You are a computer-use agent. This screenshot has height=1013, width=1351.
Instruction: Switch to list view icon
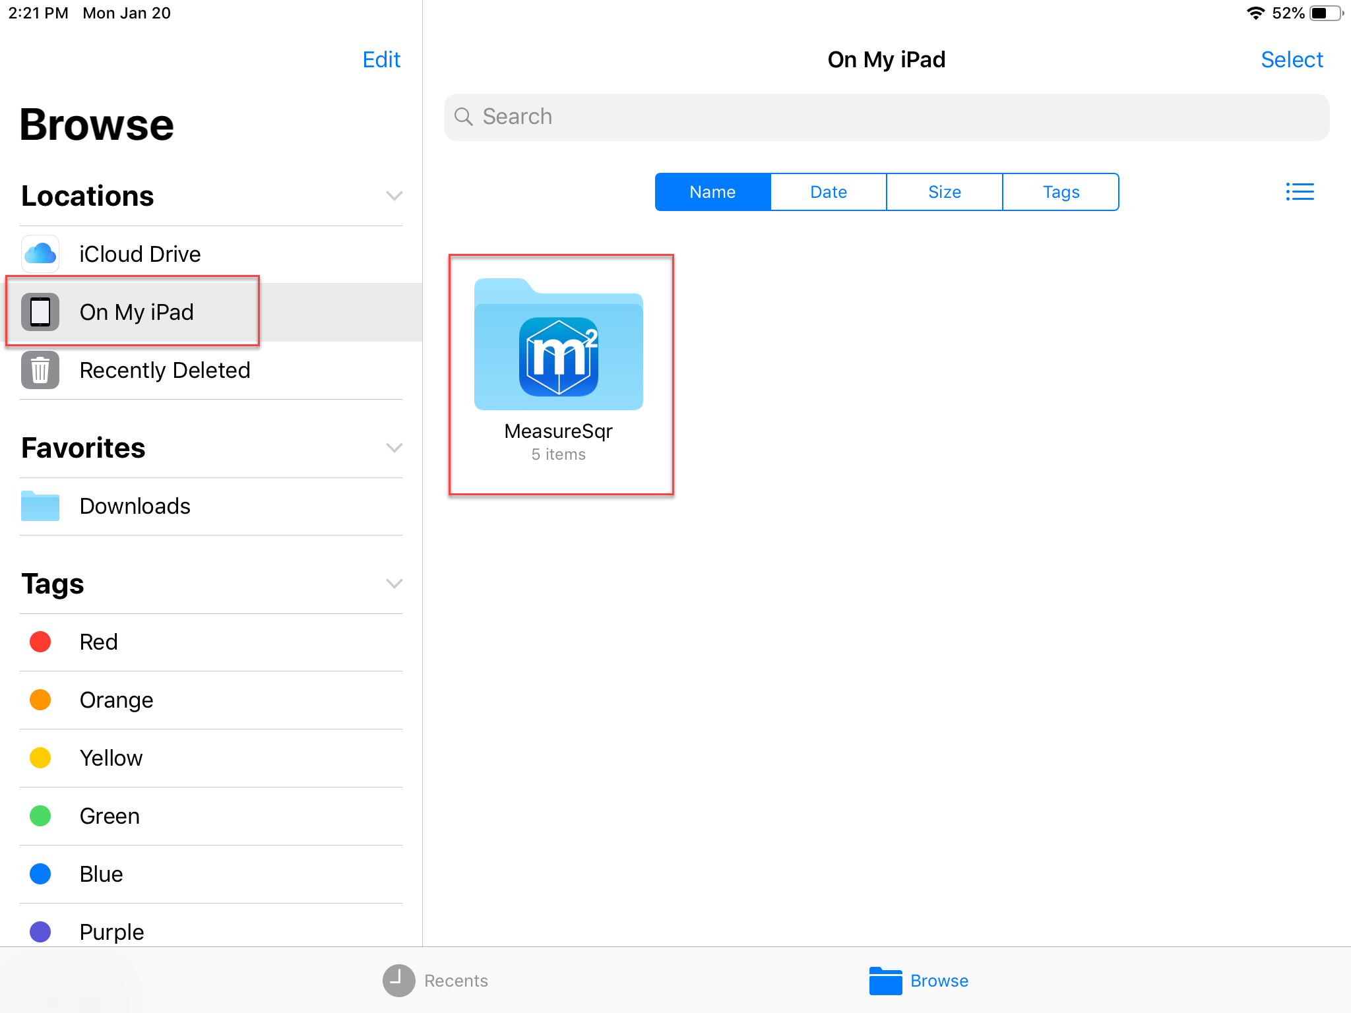(x=1300, y=192)
